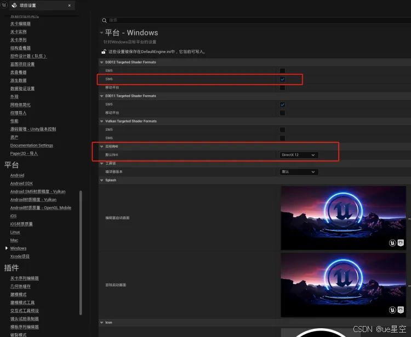Open the 类查看器 settings category
Image resolution: width=411 pixels, height=337 pixels.
pyautogui.click(x=18, y=72)
